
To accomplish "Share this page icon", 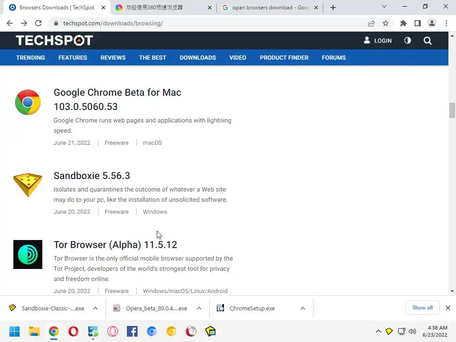I will coord(371,23).
